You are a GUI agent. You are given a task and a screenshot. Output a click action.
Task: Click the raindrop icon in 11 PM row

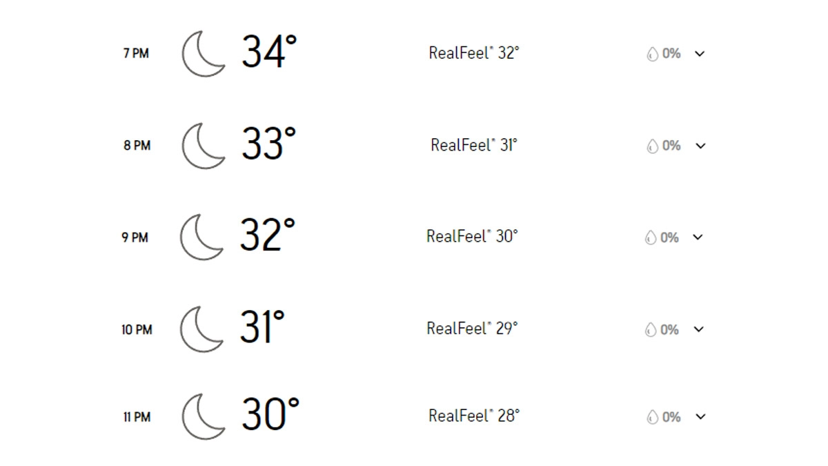coord(652,417)
